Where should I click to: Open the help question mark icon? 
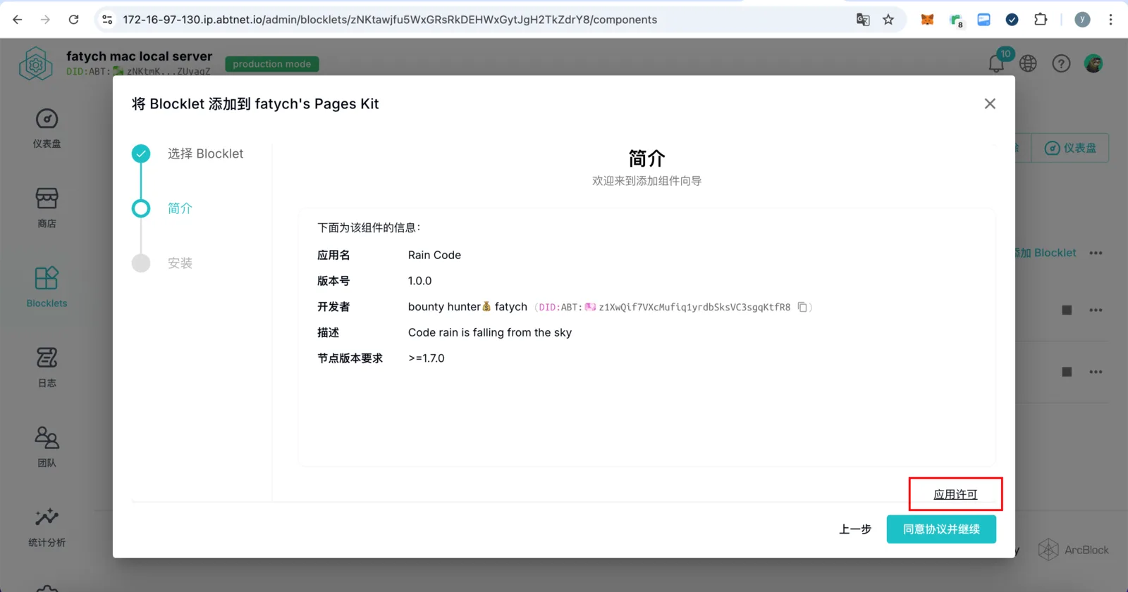1061,63
